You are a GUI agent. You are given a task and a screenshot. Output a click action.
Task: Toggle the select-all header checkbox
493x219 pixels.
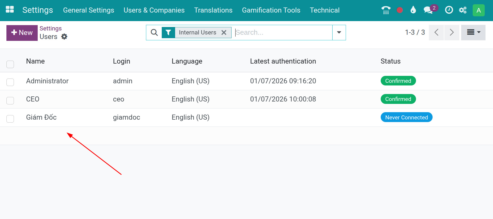(10, 64)
